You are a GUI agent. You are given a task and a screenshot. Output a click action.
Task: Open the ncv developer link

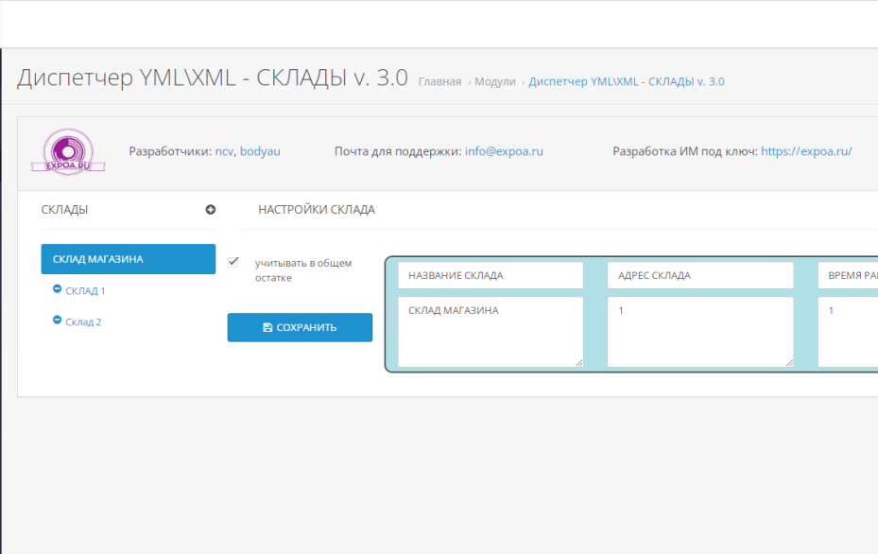224,151
